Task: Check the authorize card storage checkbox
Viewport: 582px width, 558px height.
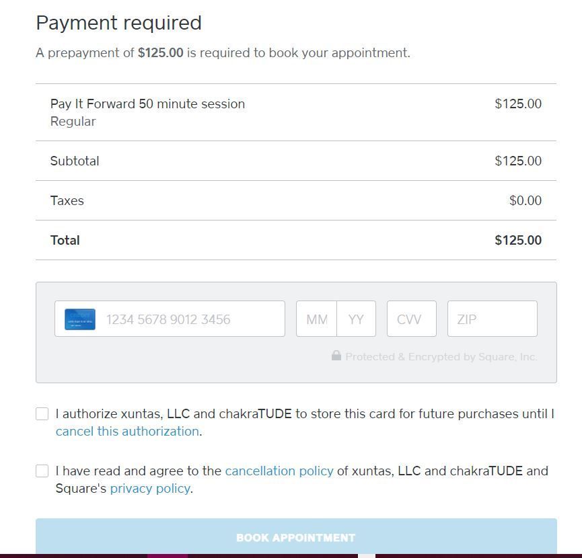Action: click(42, 414)
